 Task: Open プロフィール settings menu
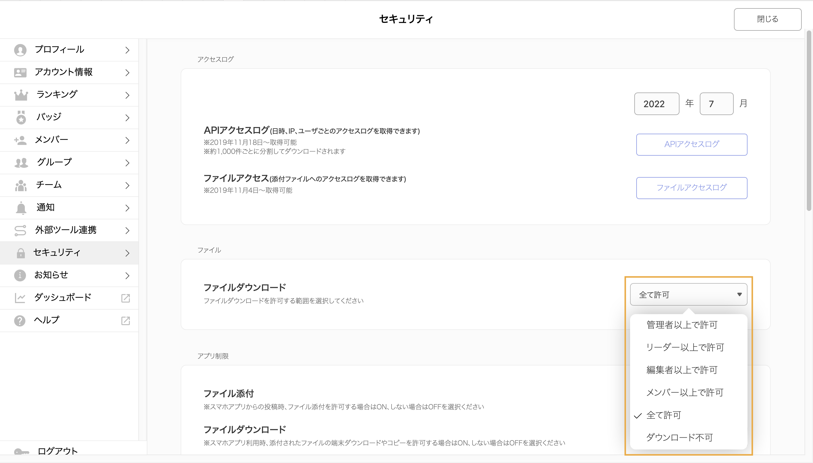click(x=69, y=50)
